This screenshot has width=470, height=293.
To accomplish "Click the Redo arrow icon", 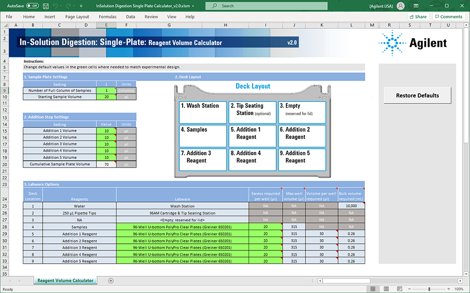I will (68, 6).
